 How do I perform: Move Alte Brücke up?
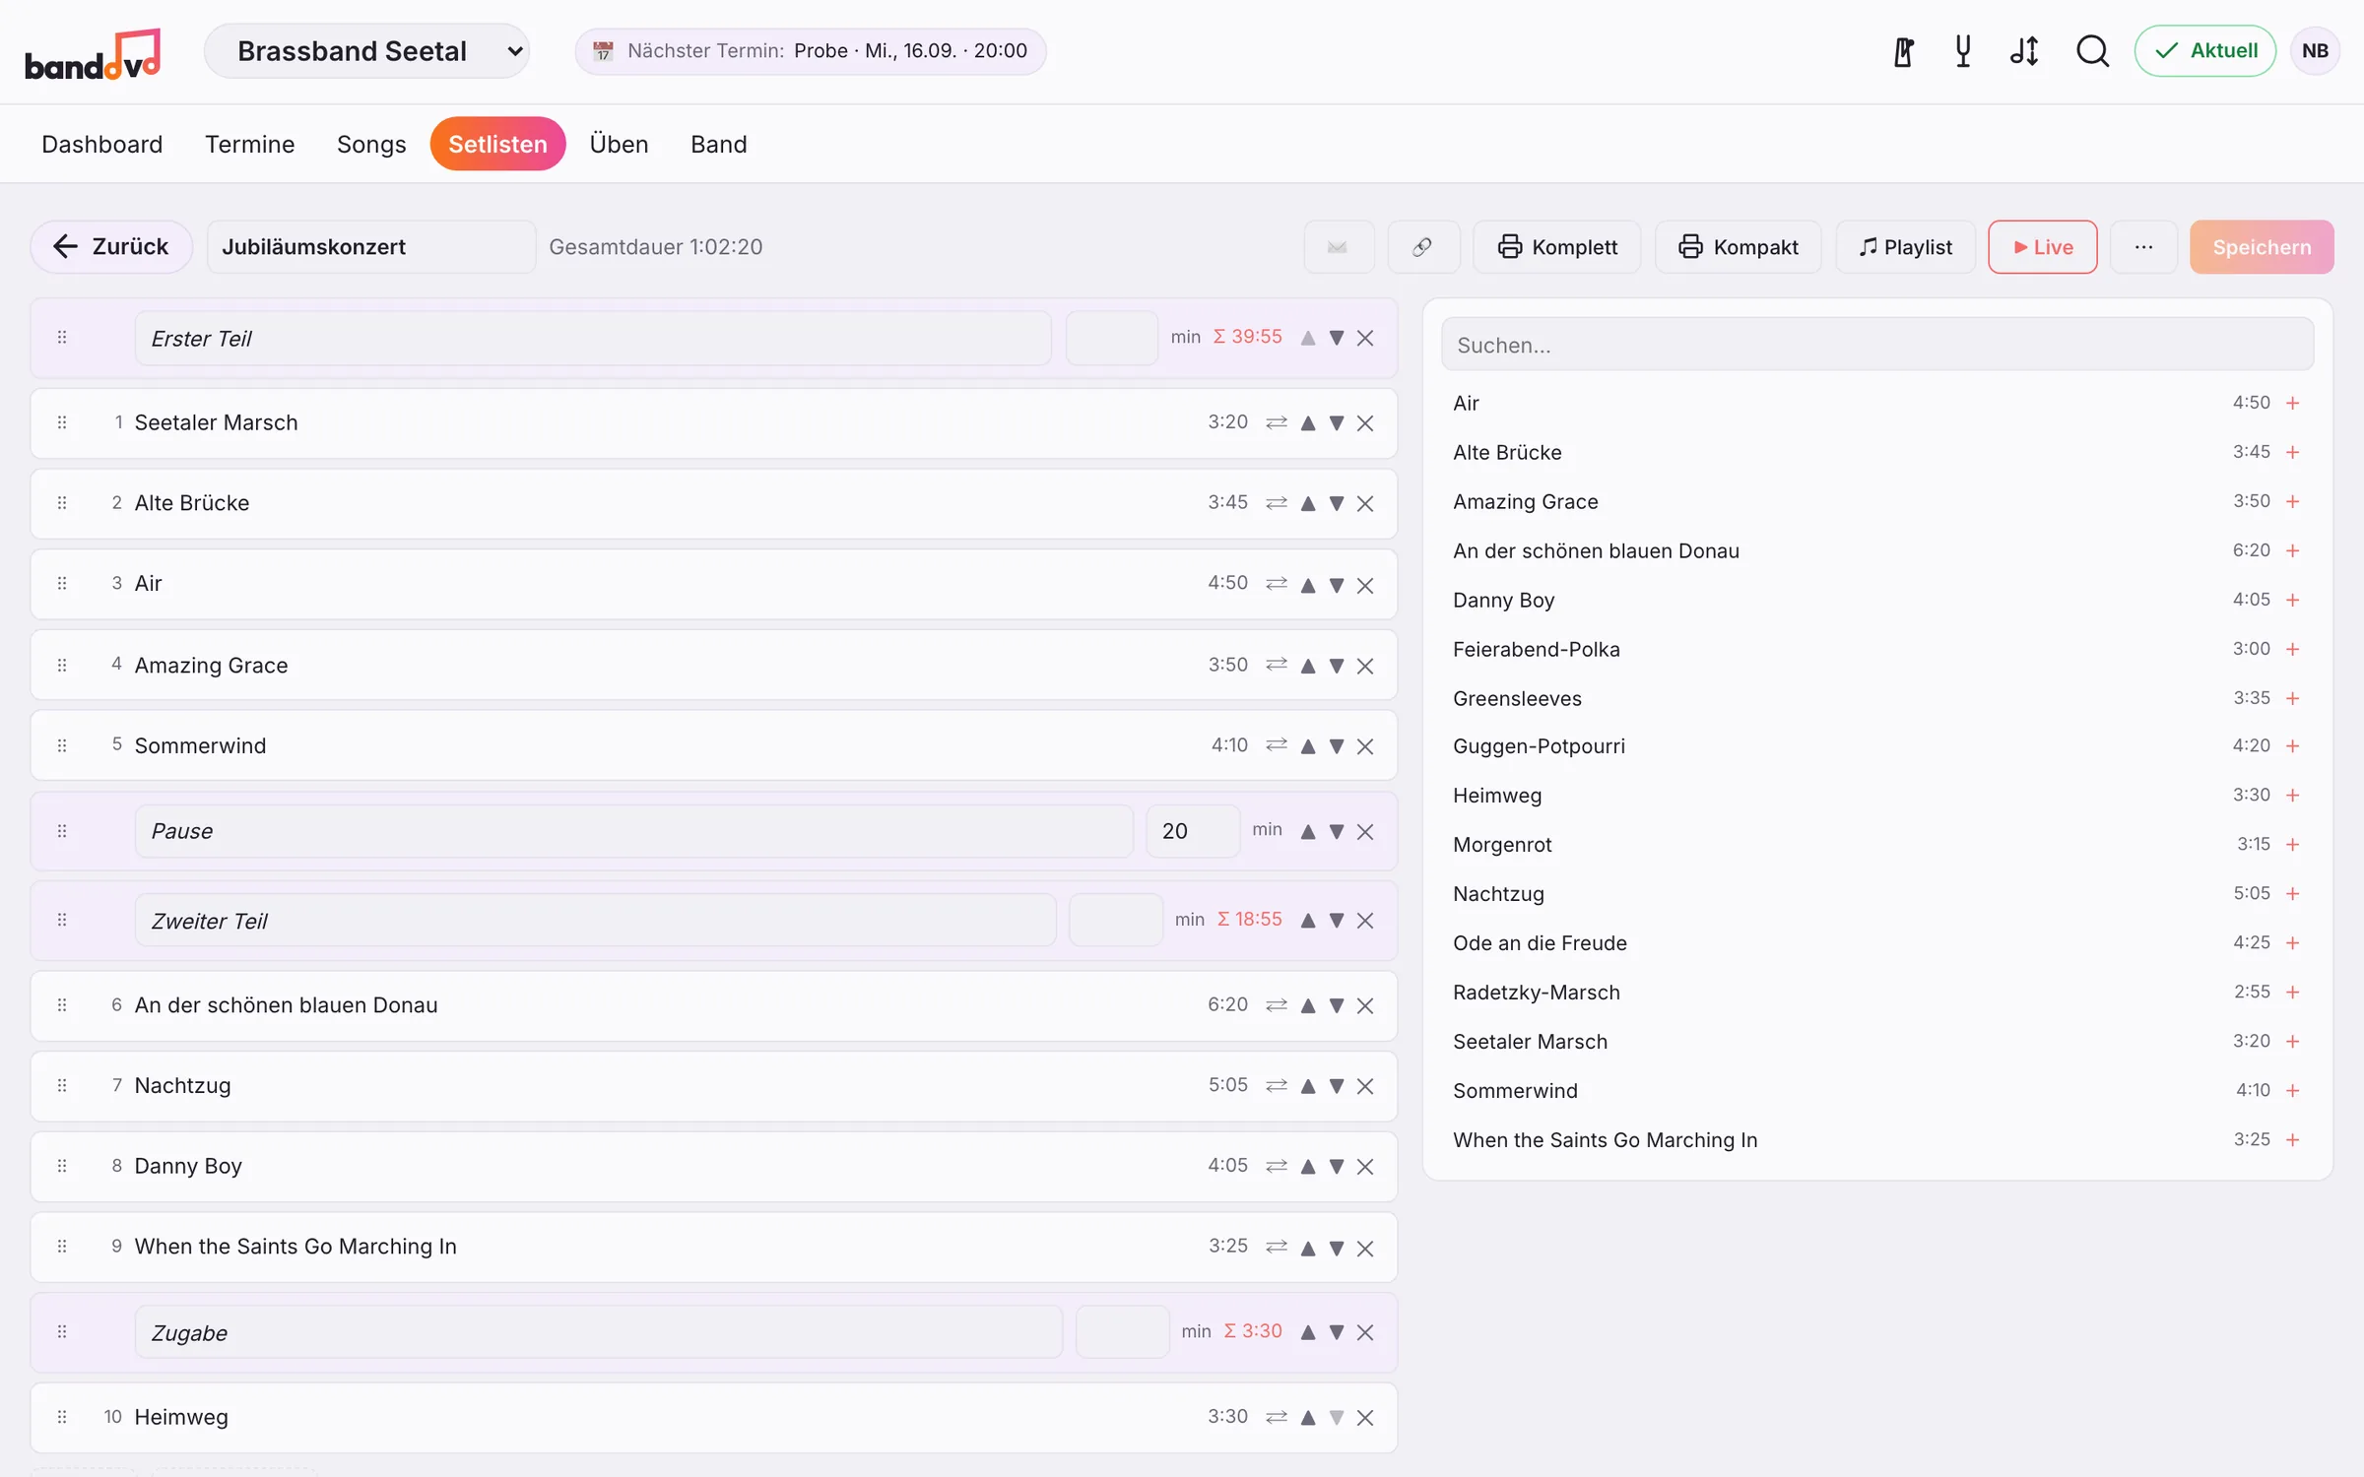coord(1308,503)
